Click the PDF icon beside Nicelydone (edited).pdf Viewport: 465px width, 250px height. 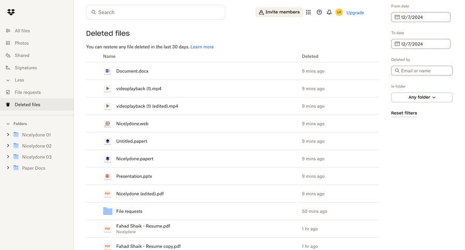pos(107,194)
